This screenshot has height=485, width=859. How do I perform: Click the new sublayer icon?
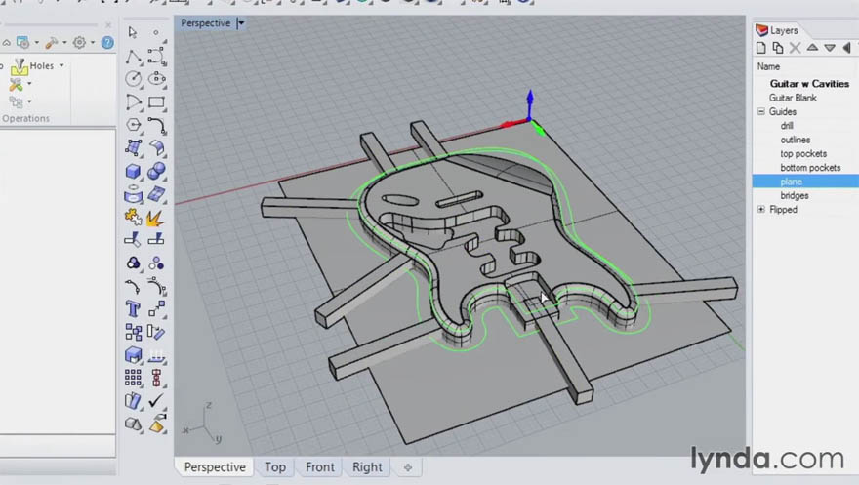coord(777,48)
